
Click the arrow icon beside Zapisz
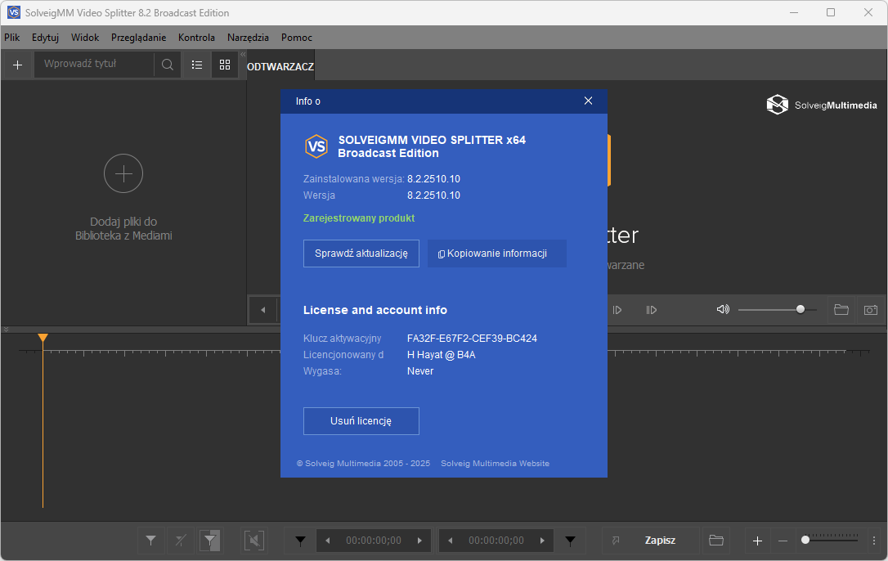point(616,541)
